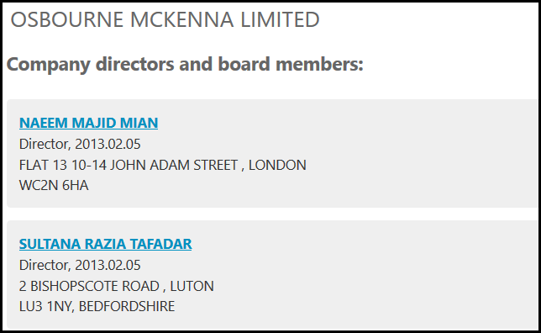This screenshot has height=333, width=541.
Task: Select the LU3 1NY postcode text
Action: click(45, 306)
